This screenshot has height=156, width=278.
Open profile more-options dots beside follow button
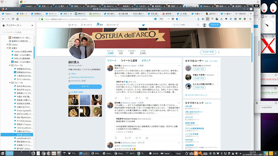[x=219, y=52]
